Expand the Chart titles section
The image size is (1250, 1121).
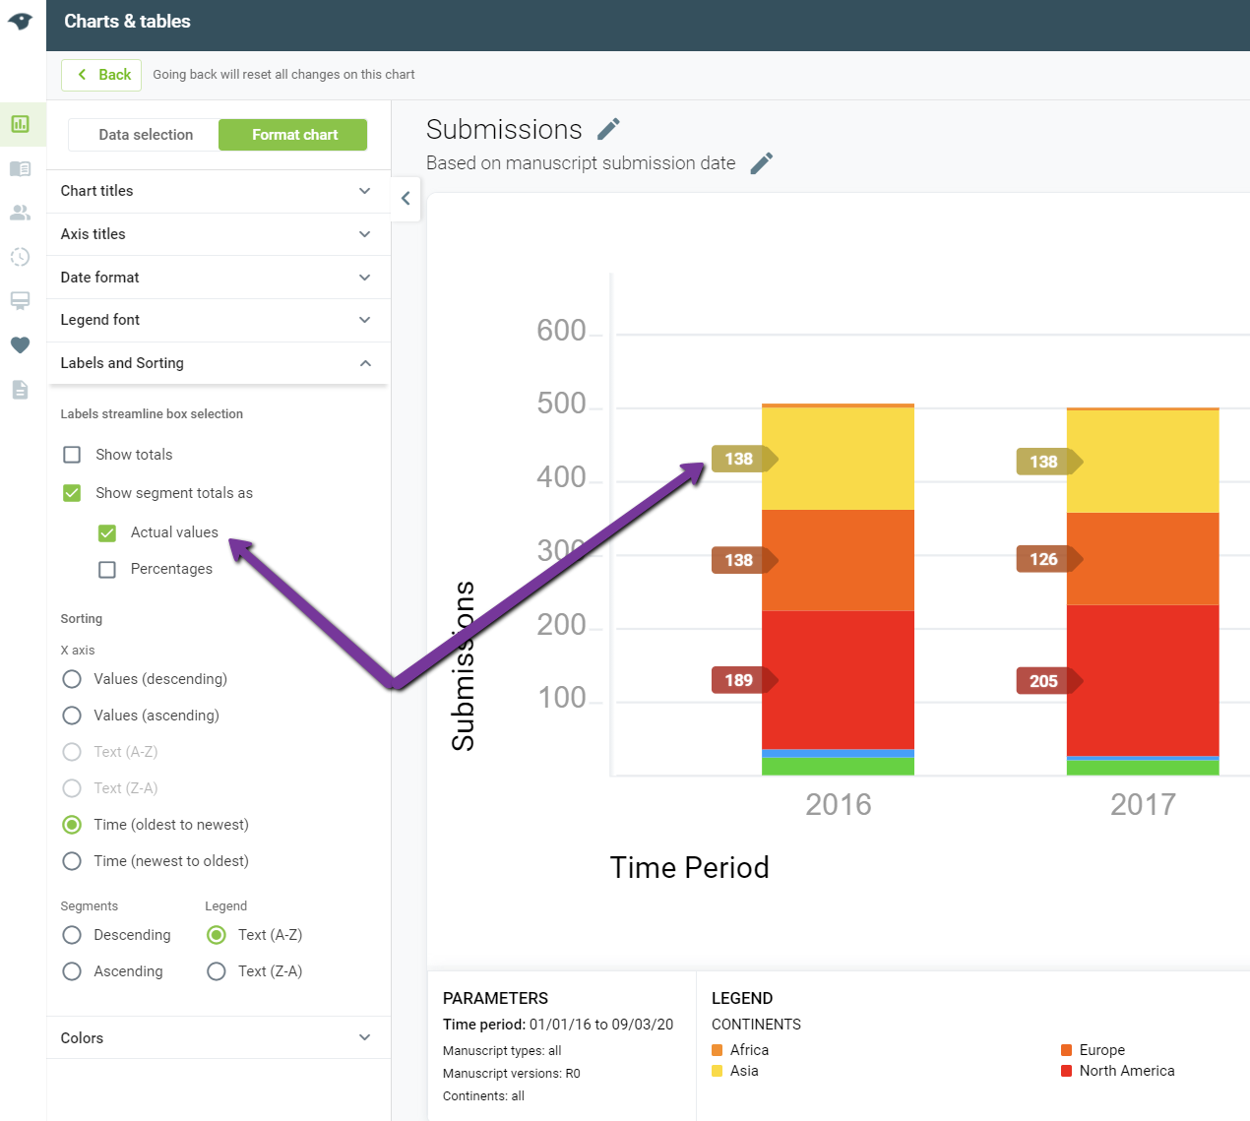coord(219,191)
